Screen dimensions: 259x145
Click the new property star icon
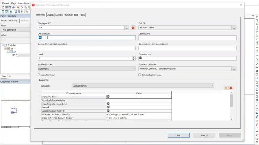click(226, 88)
